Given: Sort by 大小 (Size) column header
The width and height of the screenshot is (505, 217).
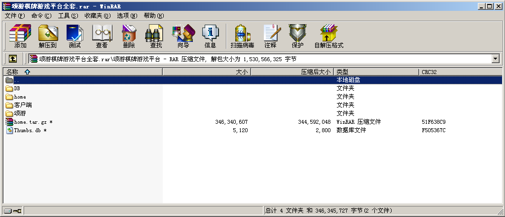Looking at the screenshot, I should pos(206,72).
